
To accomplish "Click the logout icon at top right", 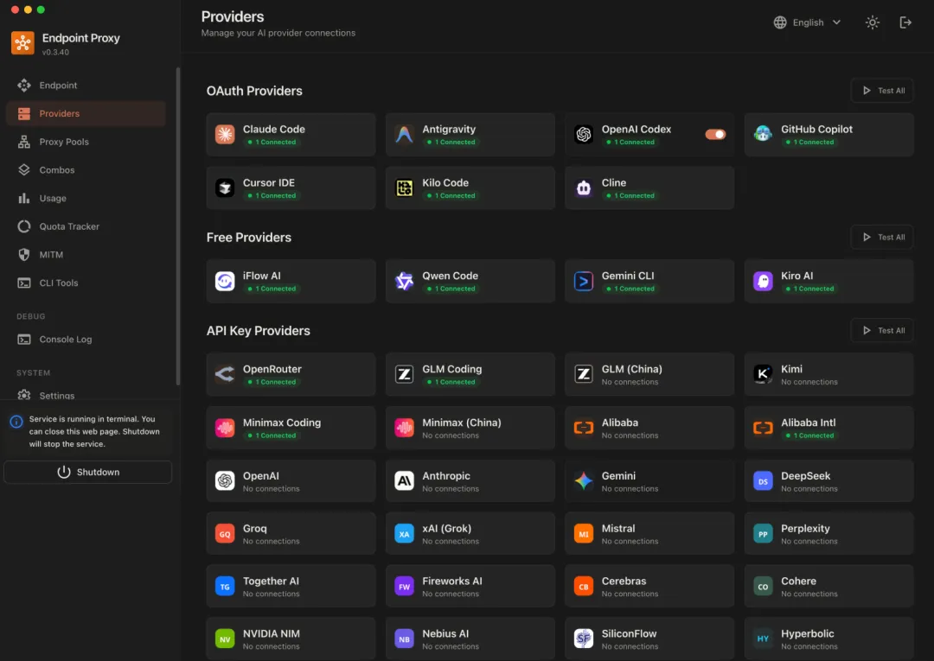I will coord(905,22).
